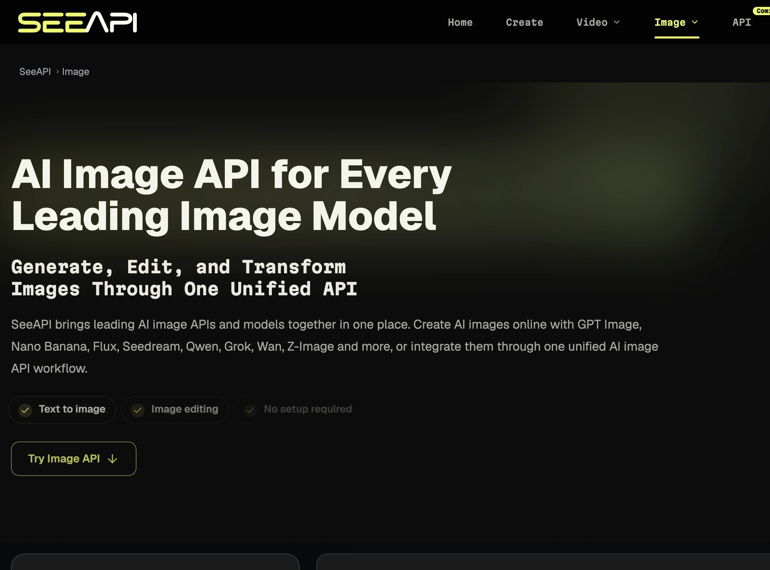Expand the Video dropdown chevron
Image resolution: width=770 pixels, height=570 pixels.
(616, 22)
